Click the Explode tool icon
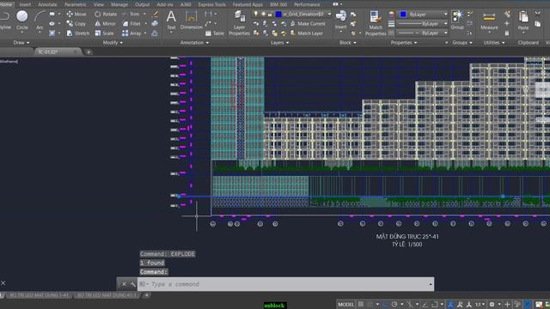This screenshot has height=309, width=550. (x=155, y=23)
